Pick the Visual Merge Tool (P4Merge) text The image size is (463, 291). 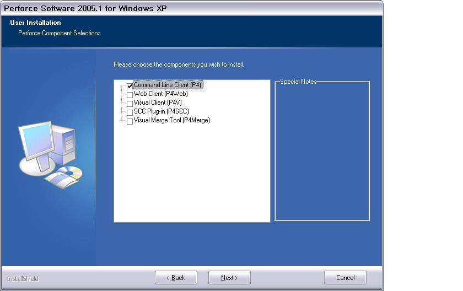pos(172,120)
